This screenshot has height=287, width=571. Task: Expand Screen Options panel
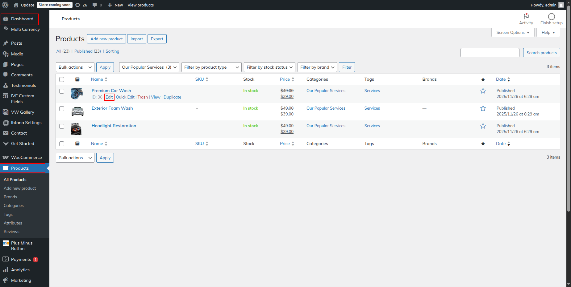[x=513, y=32]
